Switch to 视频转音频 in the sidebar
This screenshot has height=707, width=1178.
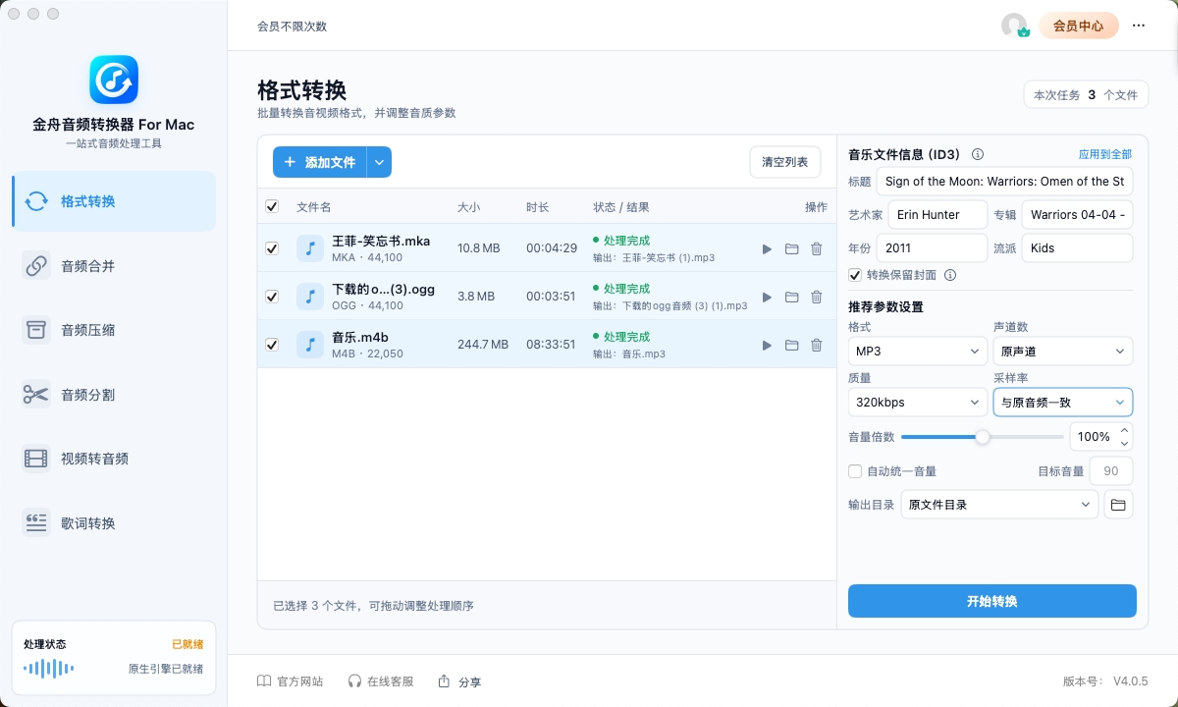tap(114, 459)
